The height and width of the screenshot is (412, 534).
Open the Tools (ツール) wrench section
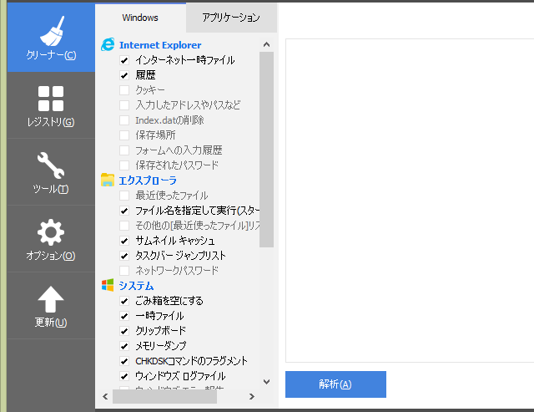click(51, 172)
